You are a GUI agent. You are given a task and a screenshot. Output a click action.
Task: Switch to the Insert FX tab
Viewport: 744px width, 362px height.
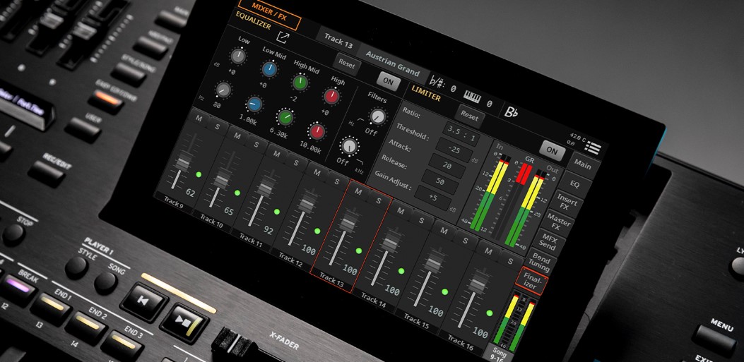(566, 201)
